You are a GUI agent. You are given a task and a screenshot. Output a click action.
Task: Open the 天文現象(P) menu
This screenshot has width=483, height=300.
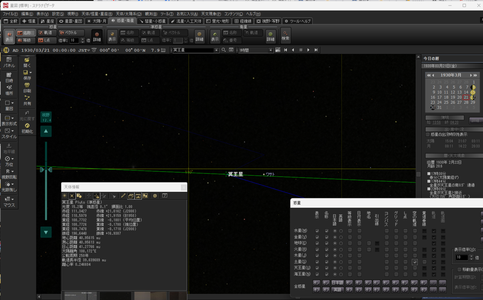point(211,14)
